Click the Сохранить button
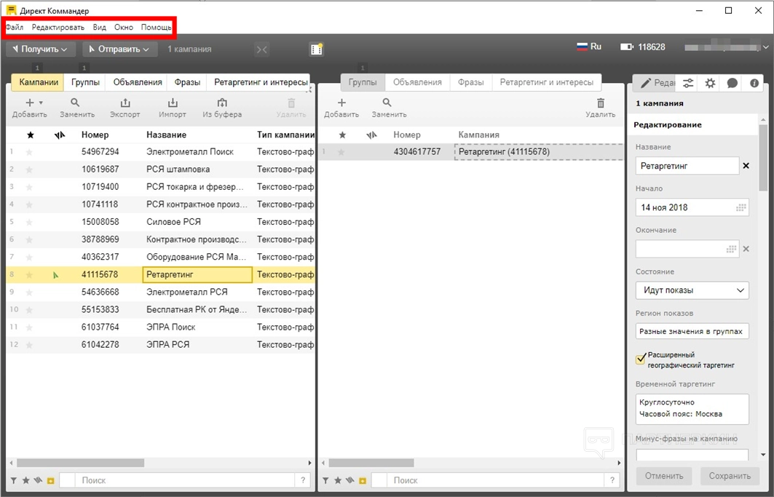Screen dimensions: 774x497 click(x=730, y=476)
